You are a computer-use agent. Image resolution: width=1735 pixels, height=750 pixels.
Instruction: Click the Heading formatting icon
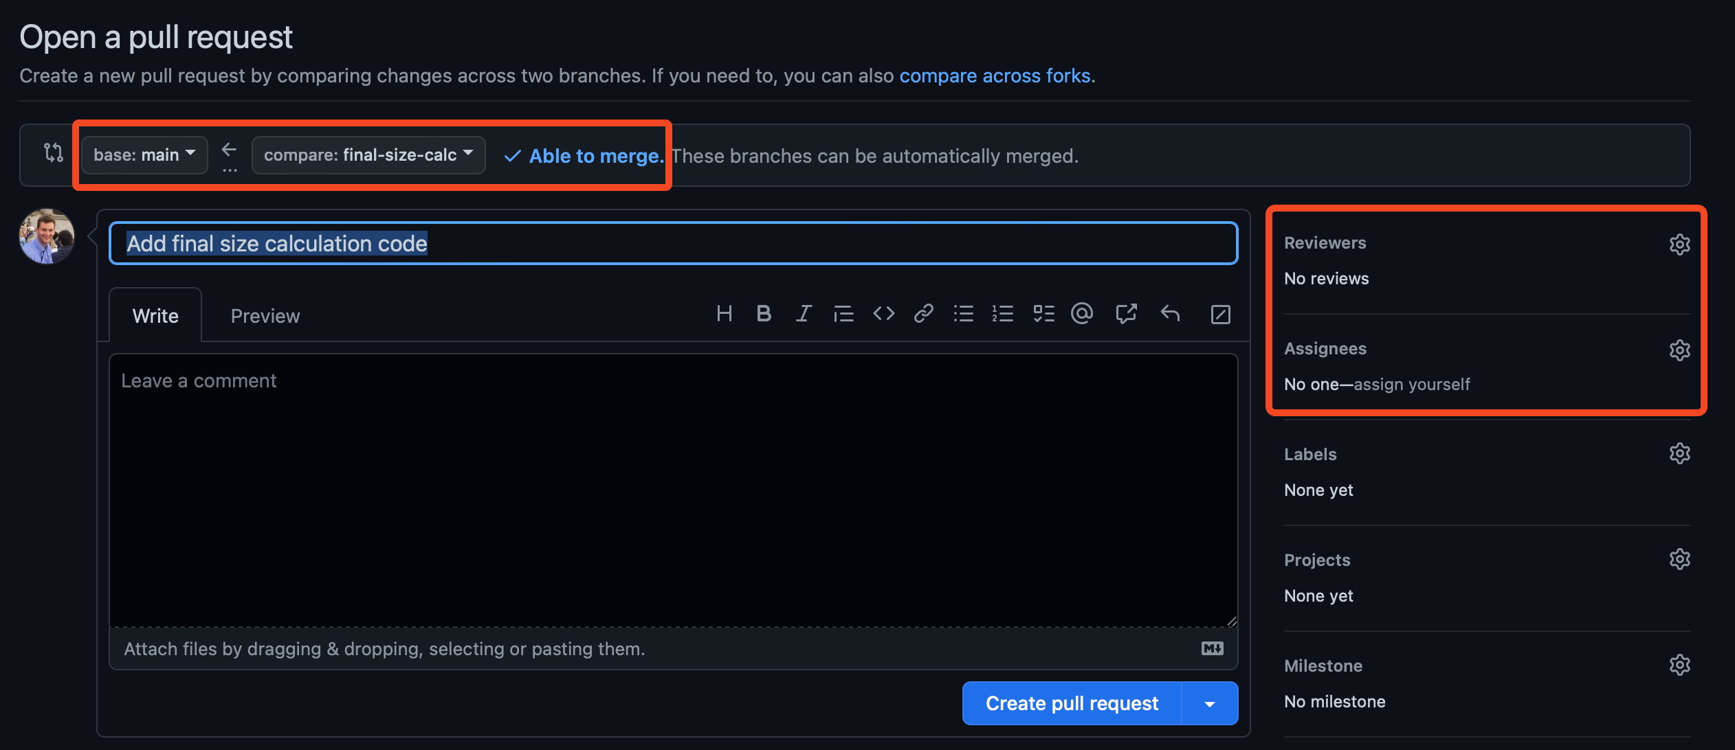pos(724,314)
